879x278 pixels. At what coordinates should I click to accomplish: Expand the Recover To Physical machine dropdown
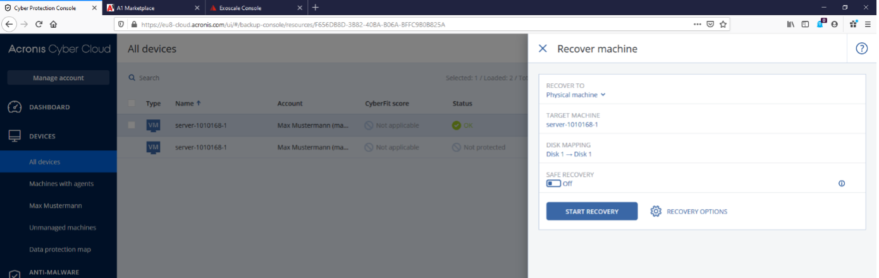pos(575,95)
